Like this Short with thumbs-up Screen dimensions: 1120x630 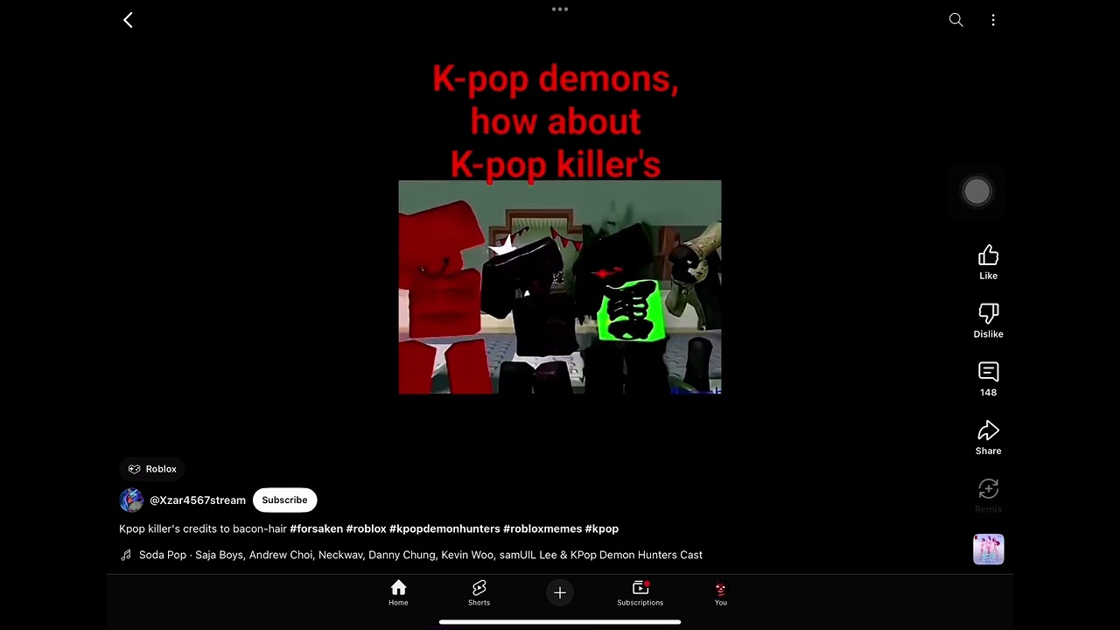tap(988, 262)
